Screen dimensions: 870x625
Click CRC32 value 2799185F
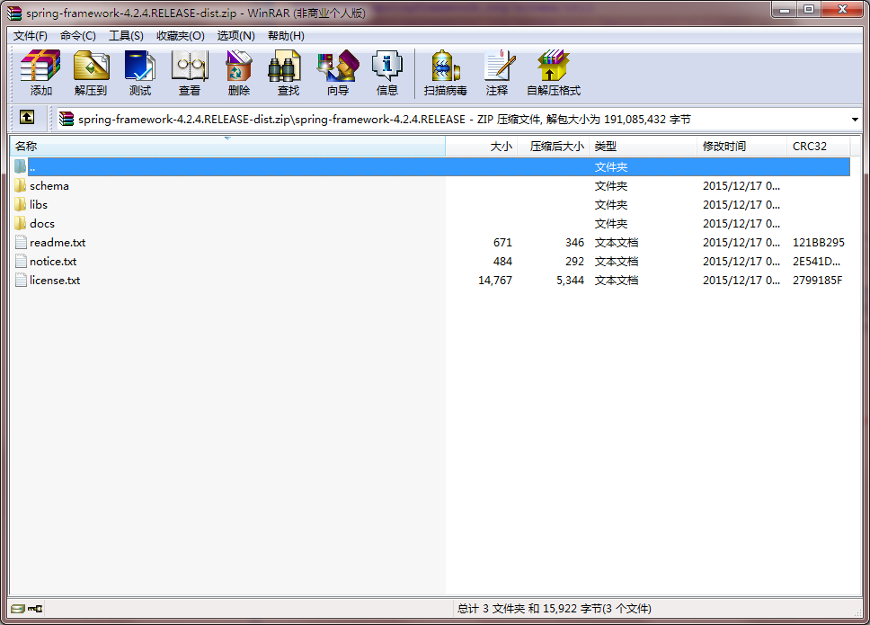tap(817, 281)
